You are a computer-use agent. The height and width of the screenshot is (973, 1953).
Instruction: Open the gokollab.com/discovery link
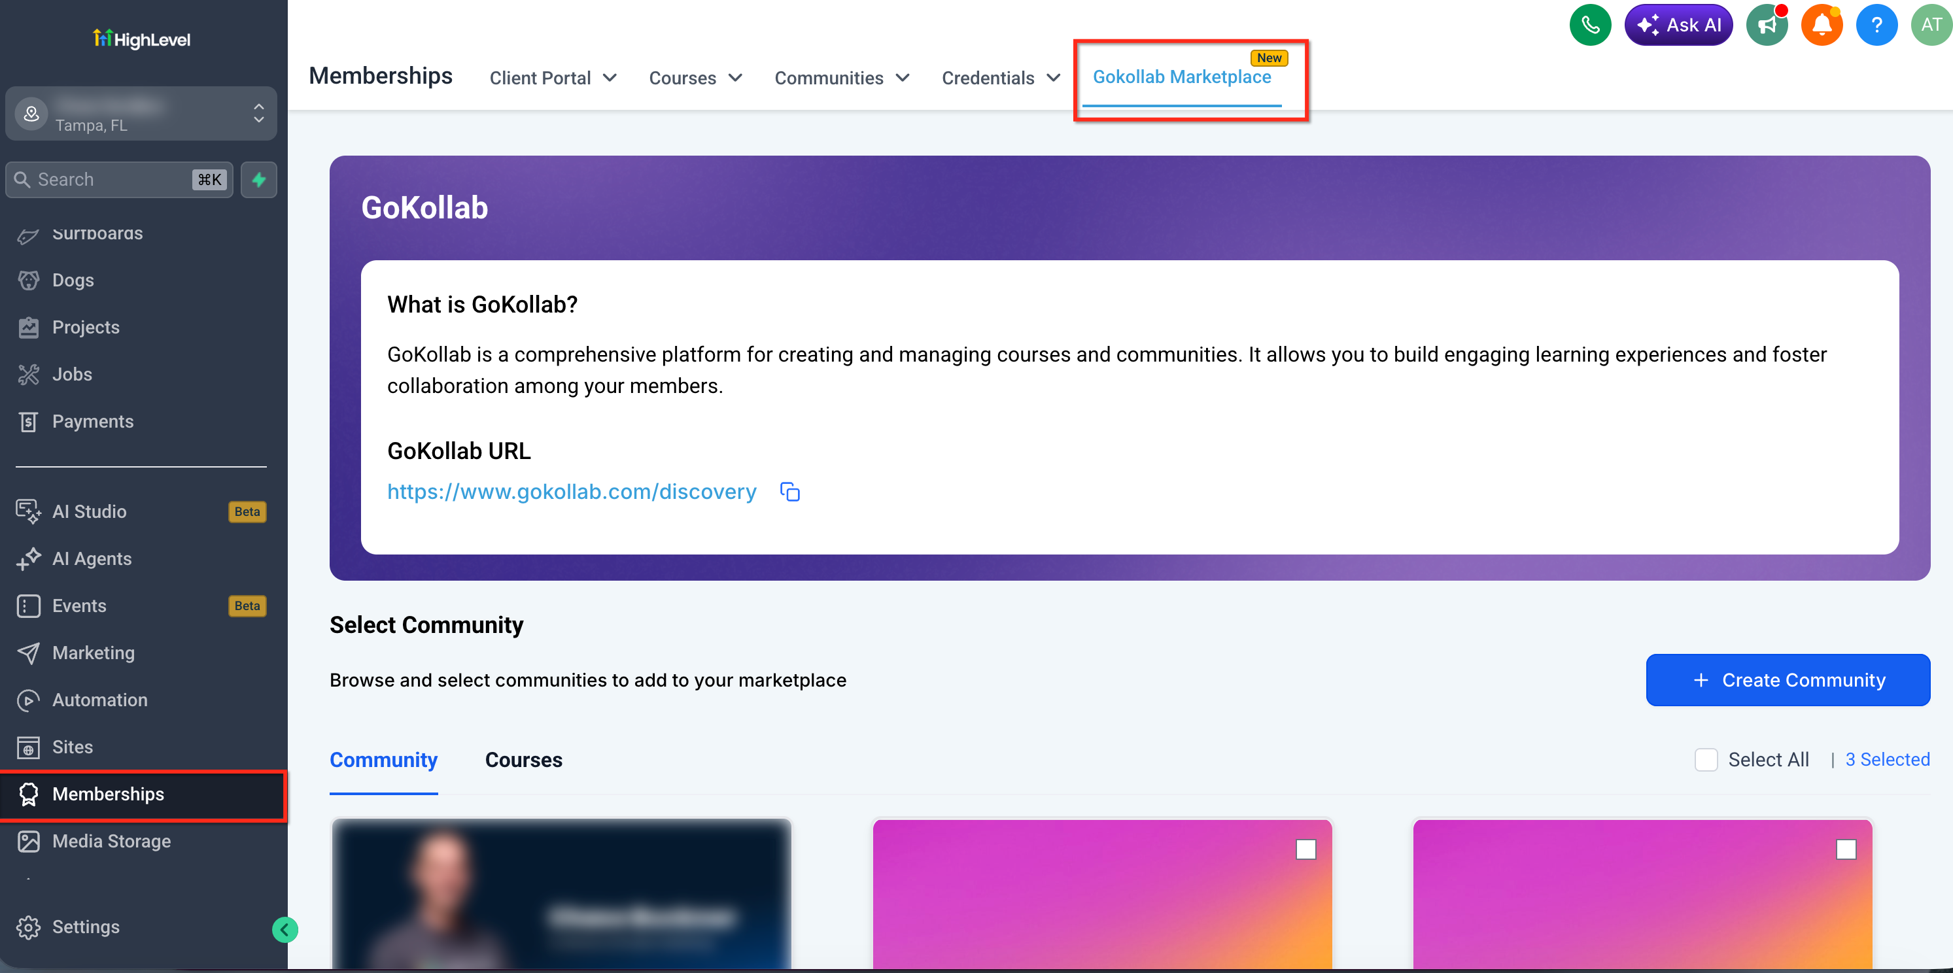(572, 492)
